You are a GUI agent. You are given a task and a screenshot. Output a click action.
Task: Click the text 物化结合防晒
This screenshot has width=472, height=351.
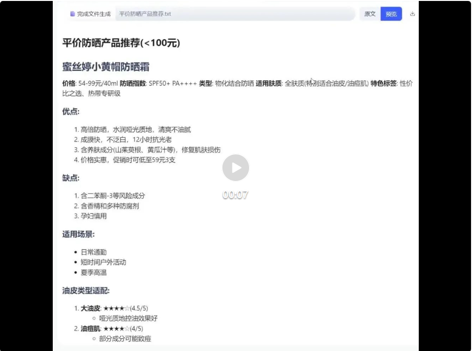coord(234,83)
